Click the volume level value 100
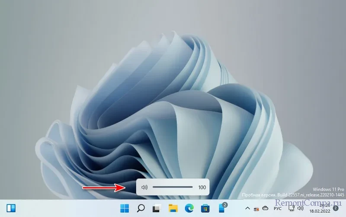Viewport: 346px width, 217px height. [202, 187]
